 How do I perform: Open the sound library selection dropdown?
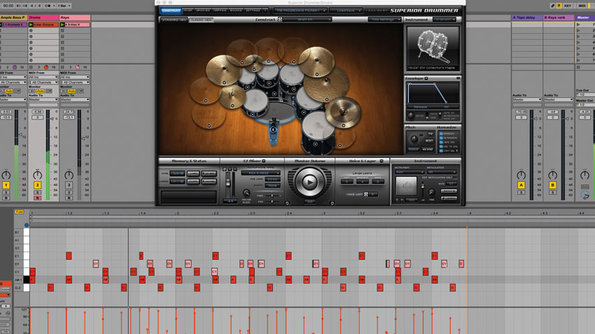click(300, 10)
